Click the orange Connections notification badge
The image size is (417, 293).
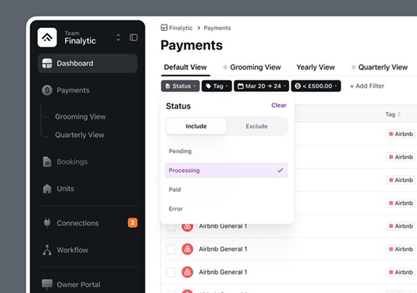[132, 223]
